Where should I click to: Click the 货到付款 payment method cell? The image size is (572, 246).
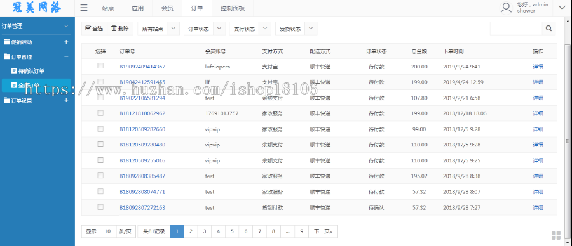(x=273, y=208)
